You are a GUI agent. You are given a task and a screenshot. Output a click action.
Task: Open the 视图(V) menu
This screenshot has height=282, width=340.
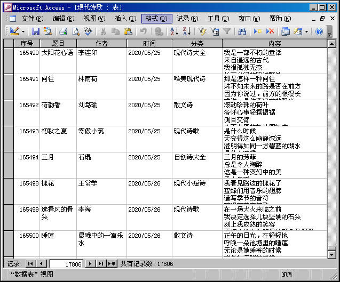coord(94,19)
